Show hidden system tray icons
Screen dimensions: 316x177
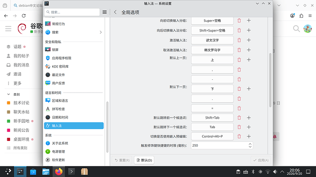282,172
